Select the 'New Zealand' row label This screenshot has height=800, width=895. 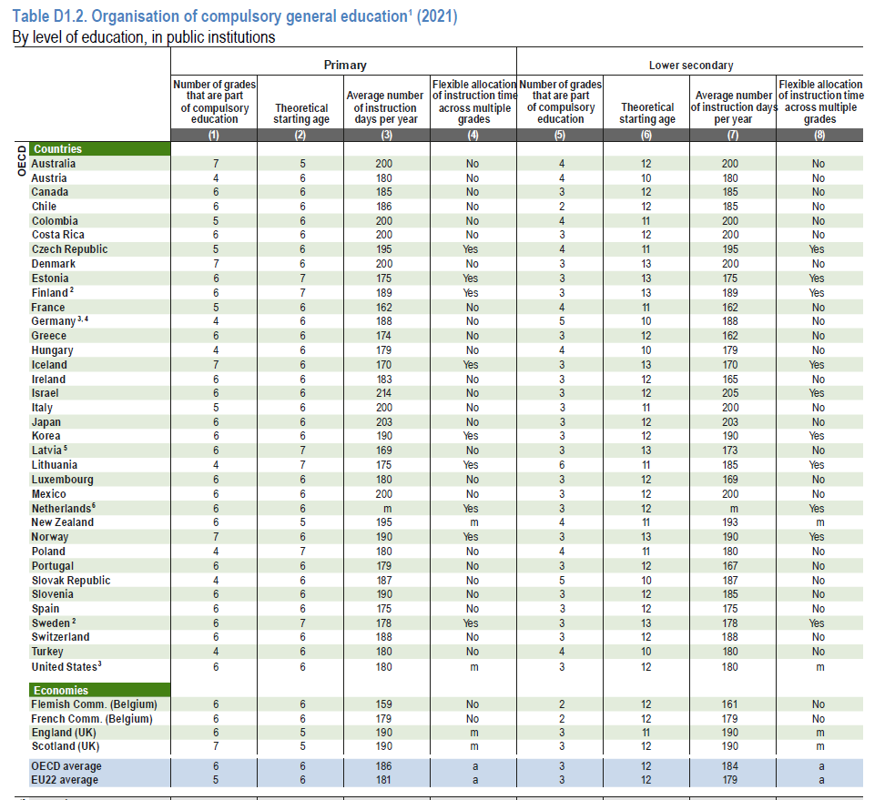pyautogui.click(x=62, y=522)
